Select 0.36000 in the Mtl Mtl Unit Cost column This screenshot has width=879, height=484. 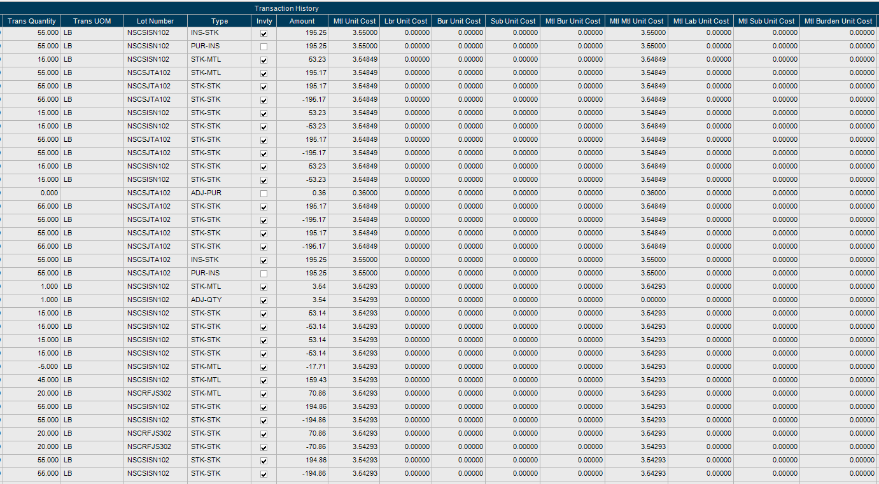636,193
